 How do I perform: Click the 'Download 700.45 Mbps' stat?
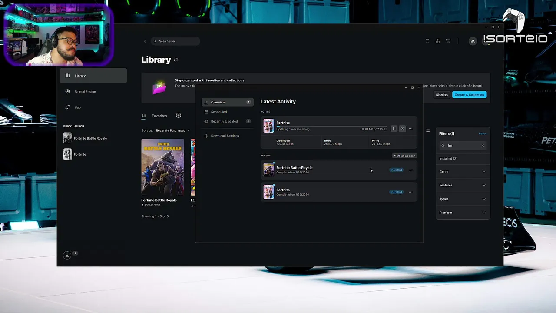tap(285, 142)
